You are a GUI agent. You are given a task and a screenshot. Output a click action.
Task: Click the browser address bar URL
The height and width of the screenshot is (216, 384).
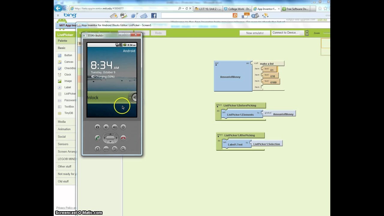click(x=99, y=9)
